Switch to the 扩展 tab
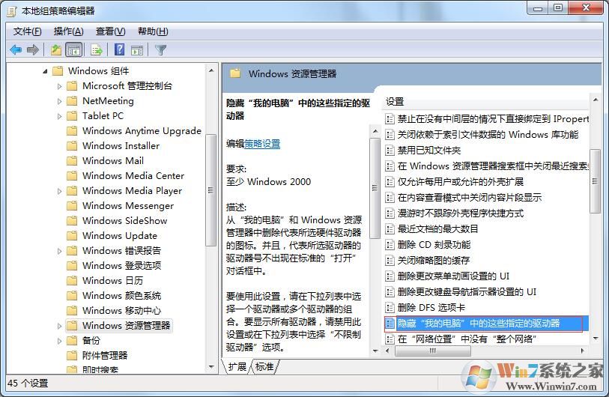 point(237,366)
